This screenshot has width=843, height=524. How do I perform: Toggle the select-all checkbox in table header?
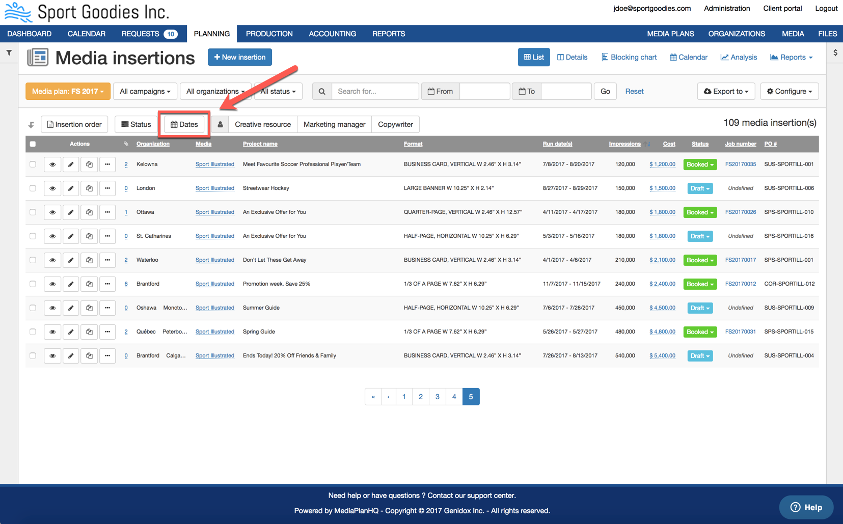[33, 144]
